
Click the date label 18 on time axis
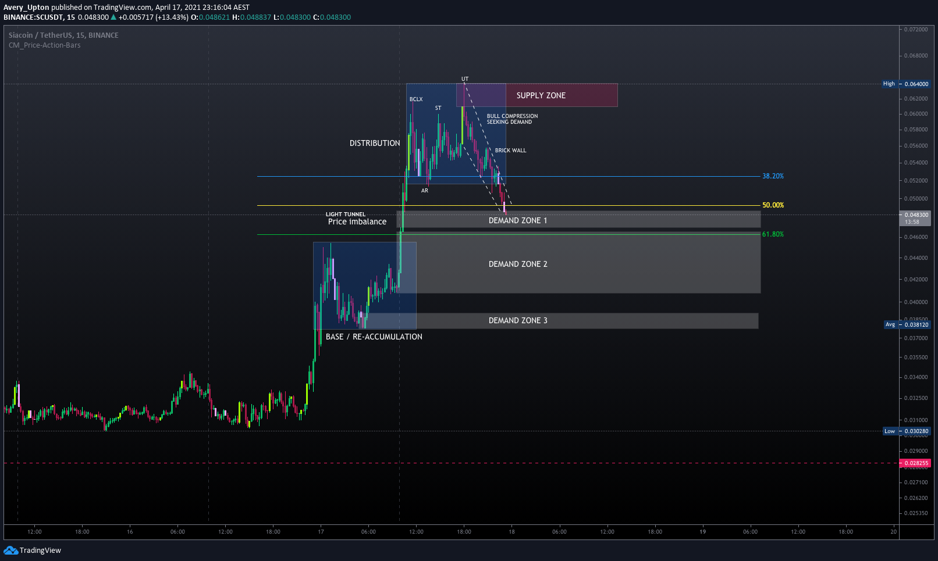(x=511, y=531)
